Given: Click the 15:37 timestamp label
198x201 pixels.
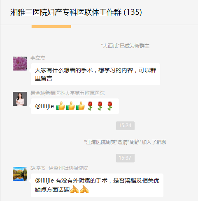Looking at the screenshot, I should click(125, 158).
